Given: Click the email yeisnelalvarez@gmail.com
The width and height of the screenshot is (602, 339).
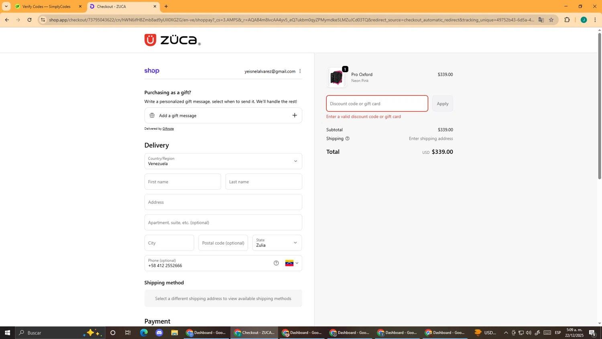Looking at the screenshot, I should [x=270, y=71].
